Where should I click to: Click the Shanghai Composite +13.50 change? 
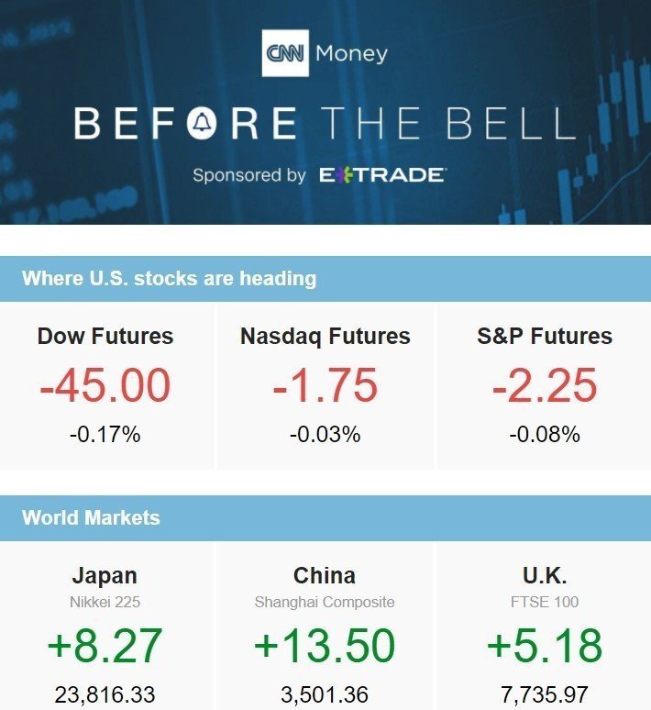point(325,645)
